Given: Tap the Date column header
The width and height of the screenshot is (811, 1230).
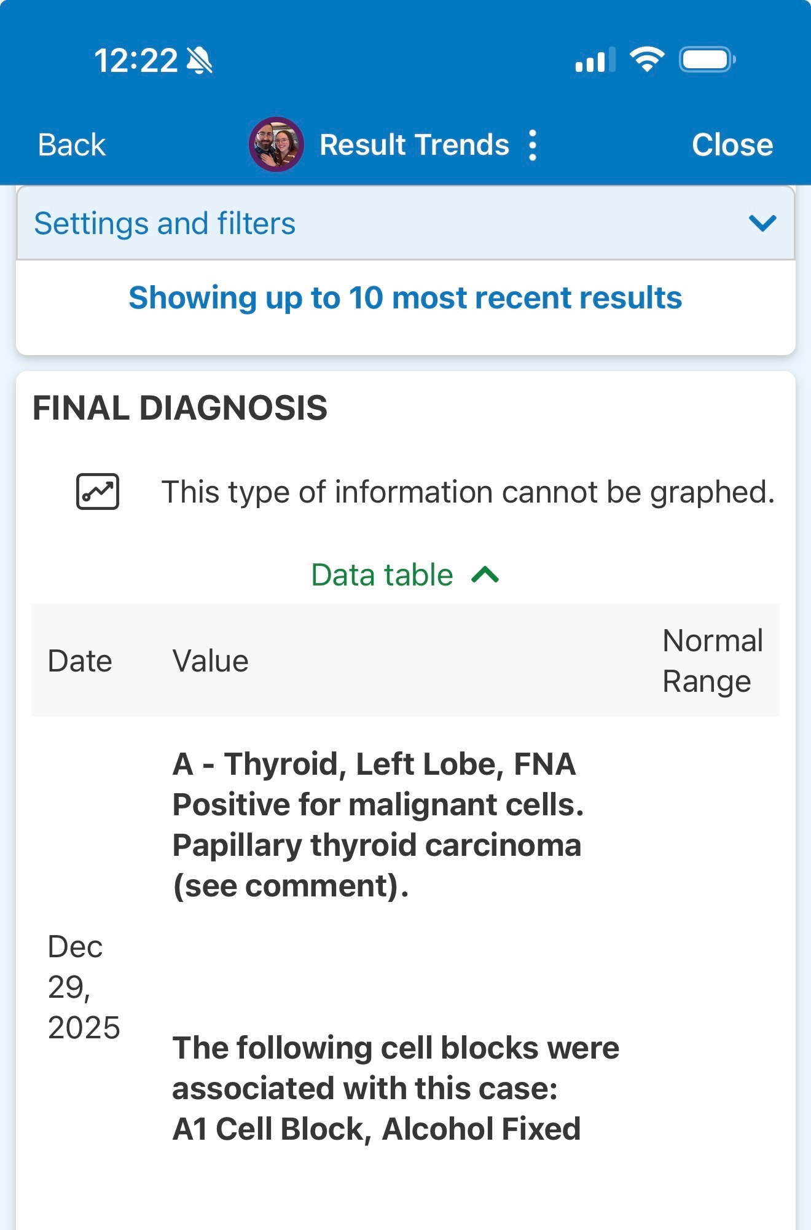Looking at the screenshot, I should (80, 661).
